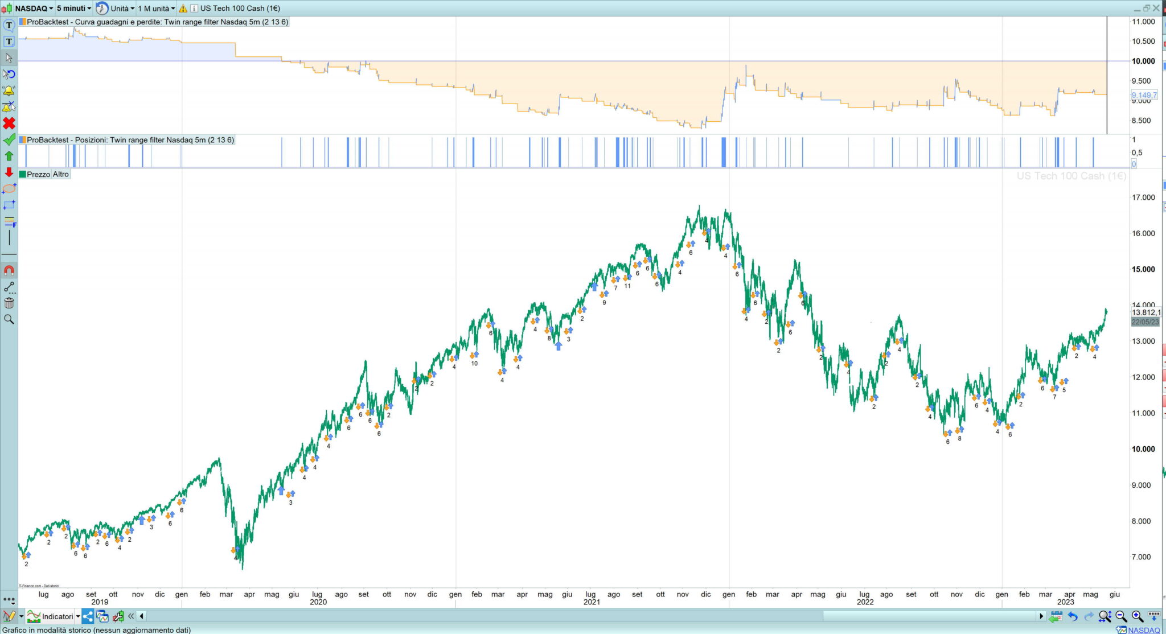This screenshot has height=634, width=1166.
Task: Select the yellow bell alert tool
Action: pos(9,90)
